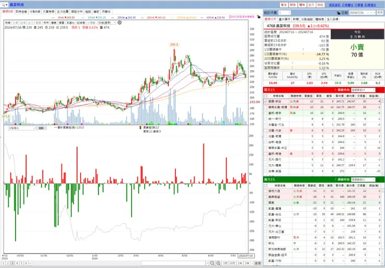Expand the dropdown arrow next to page 6 button
This screenshot has height=268, width=385.
(30, 263)
